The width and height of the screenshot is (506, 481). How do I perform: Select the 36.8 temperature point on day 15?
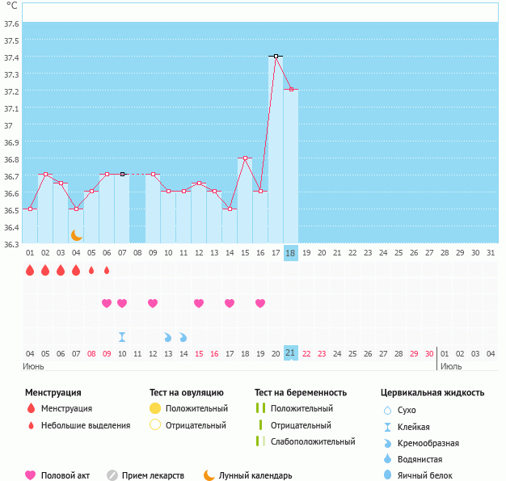click(x=245, y=158)
